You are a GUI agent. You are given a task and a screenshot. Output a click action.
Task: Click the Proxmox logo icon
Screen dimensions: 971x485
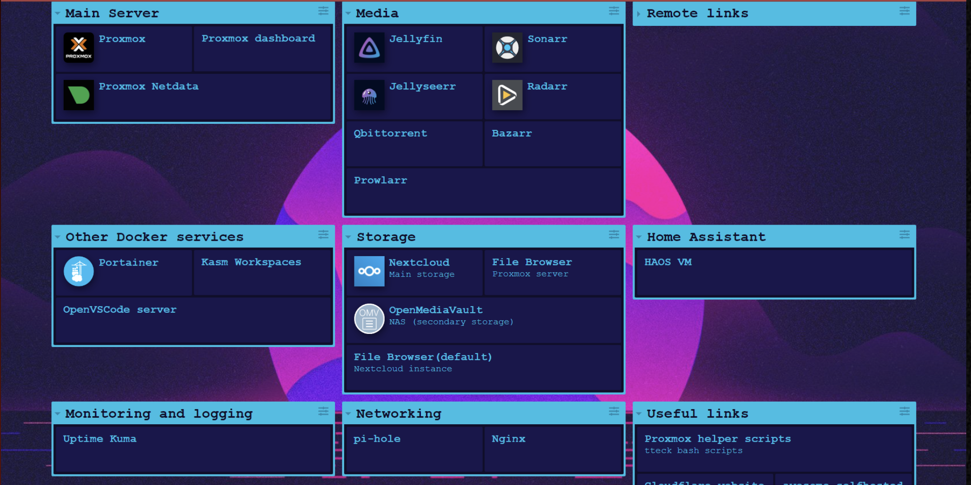[x=78, y=48]
